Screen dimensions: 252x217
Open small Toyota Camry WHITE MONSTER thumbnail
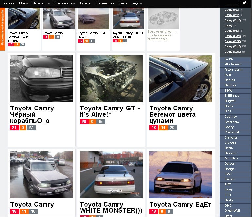pyautogui.click(x=128, y=18)
